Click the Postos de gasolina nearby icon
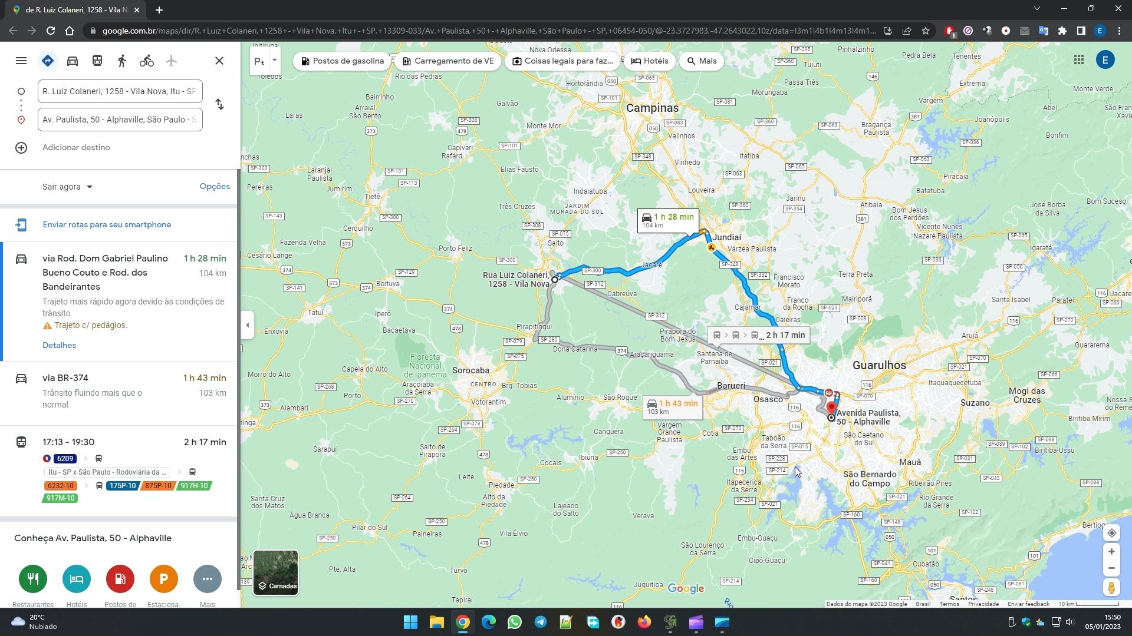Image resolution: width=1132 pixels, height=636 pixels. coord(120,579)
